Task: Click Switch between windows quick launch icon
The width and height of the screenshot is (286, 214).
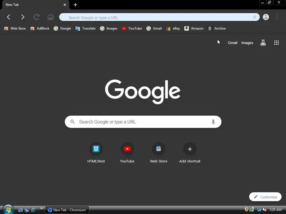Action: (27, 210)
